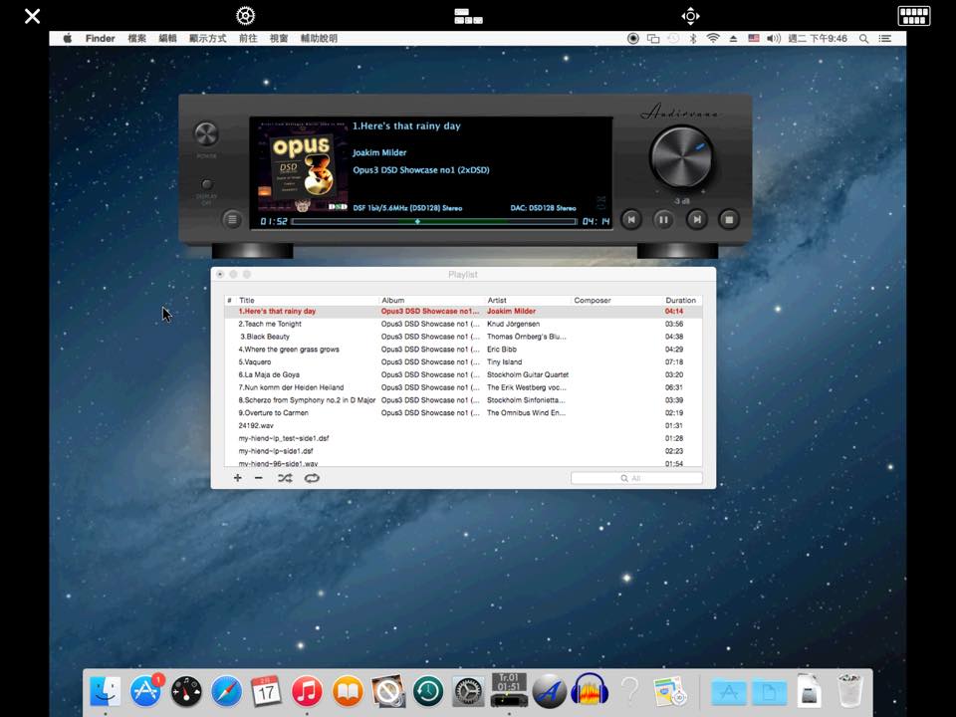Open the 檔案 menu

(136, 39)
